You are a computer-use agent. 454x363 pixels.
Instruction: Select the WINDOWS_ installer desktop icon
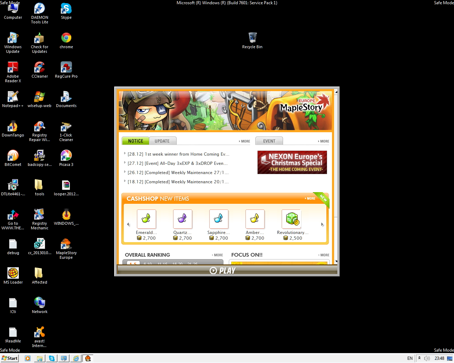(66, 217)
